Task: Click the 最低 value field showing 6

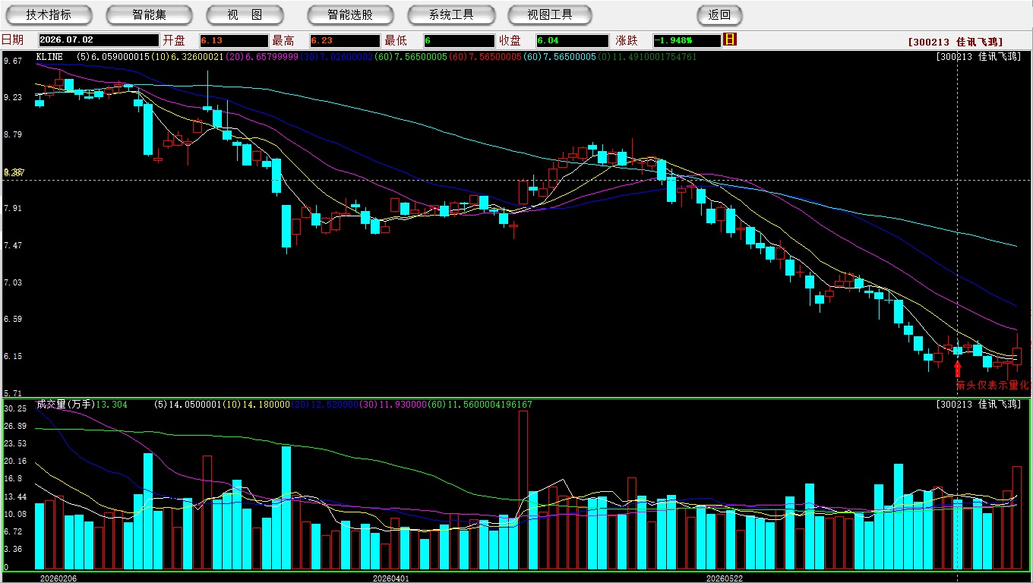Action: tap(460, 40)
